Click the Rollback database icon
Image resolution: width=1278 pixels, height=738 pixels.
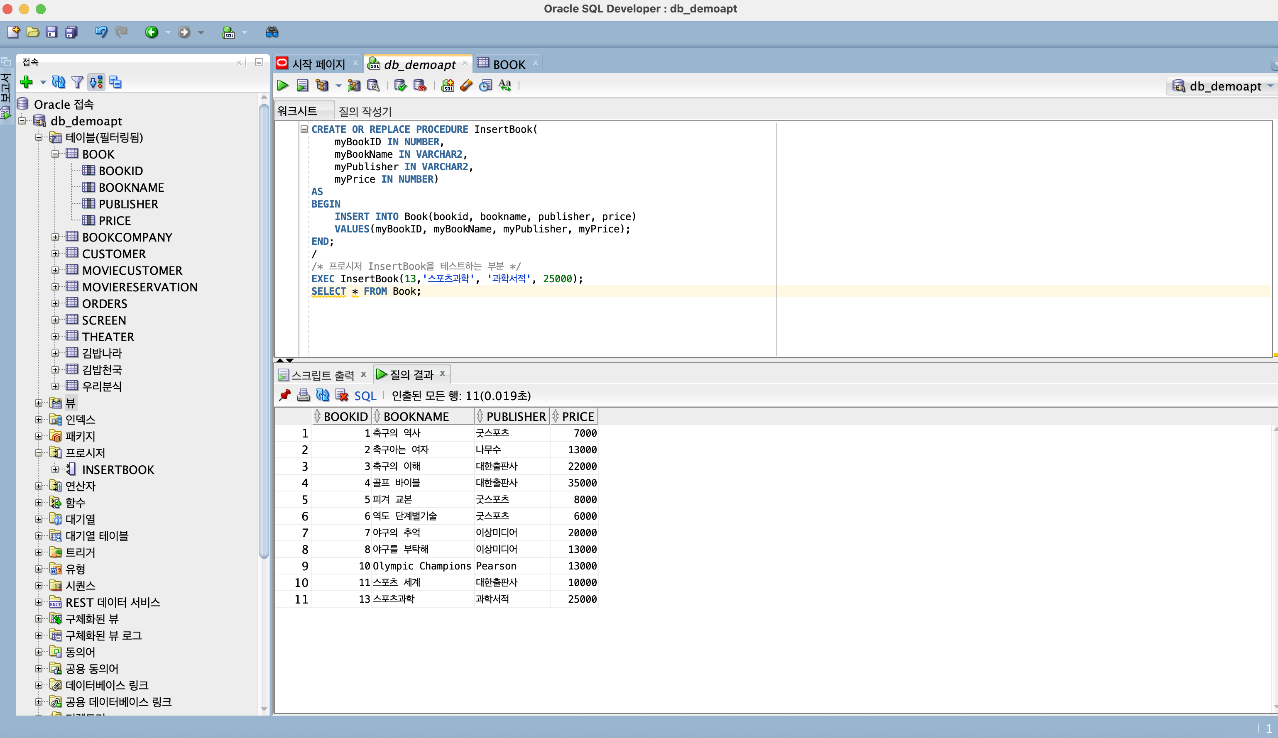click(x=419, y=85)
